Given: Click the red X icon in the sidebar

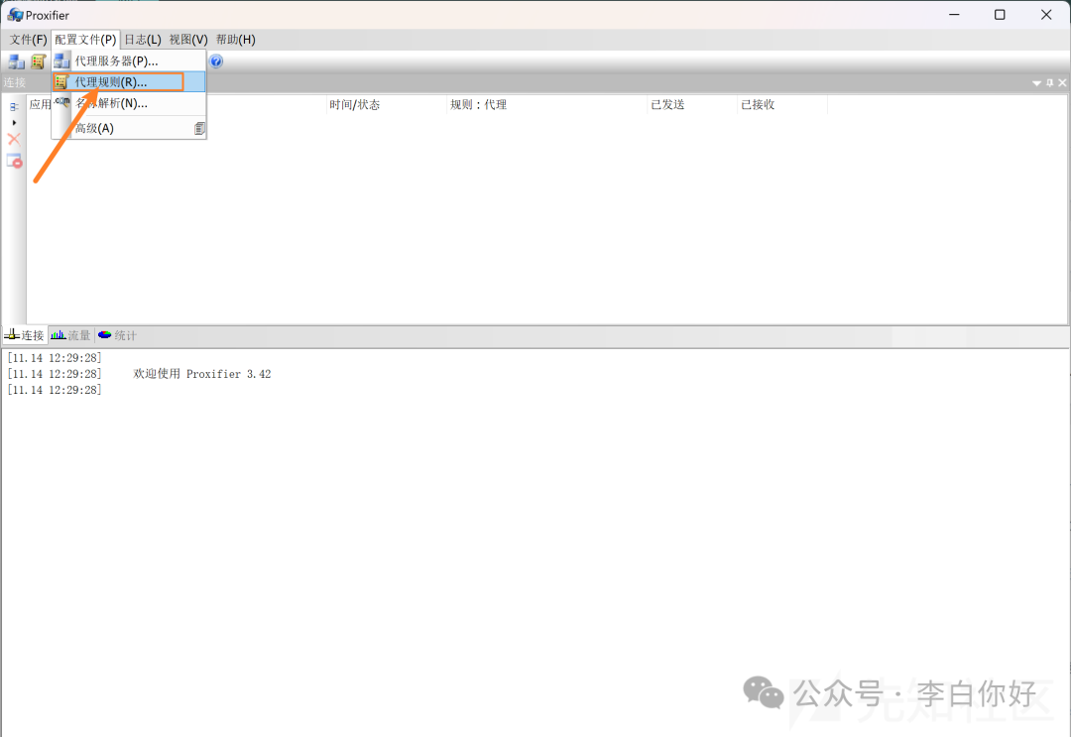Looking at the screenshot, I should [14, 139].
